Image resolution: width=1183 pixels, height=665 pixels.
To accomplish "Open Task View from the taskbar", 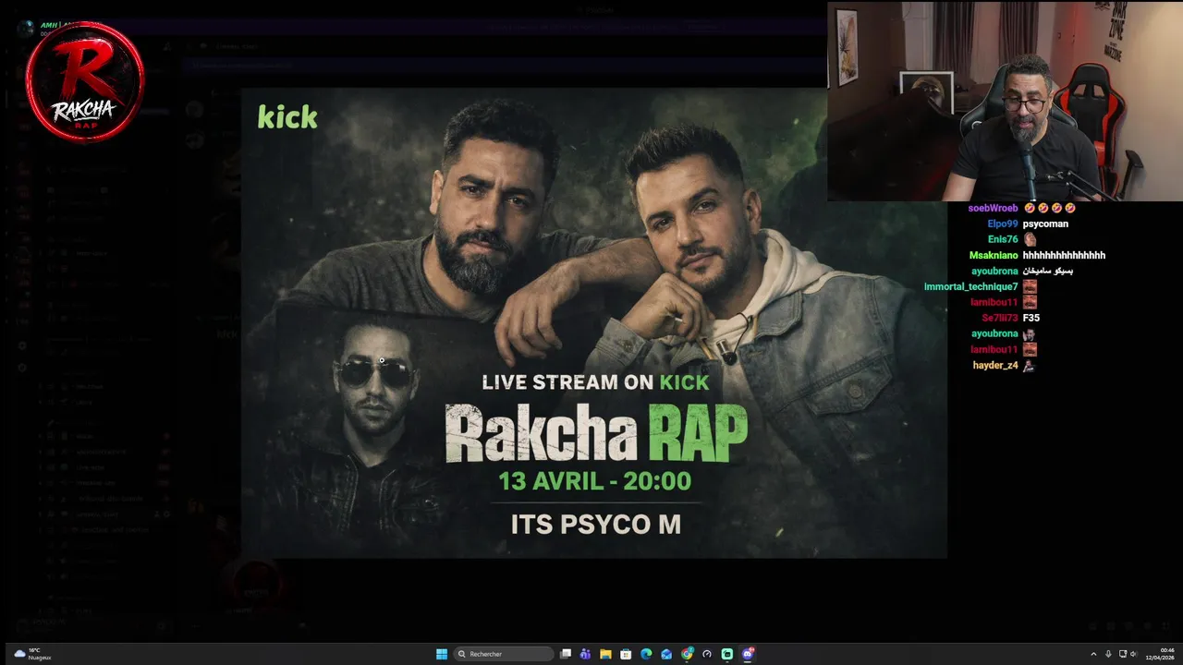I will coord(566,654).
